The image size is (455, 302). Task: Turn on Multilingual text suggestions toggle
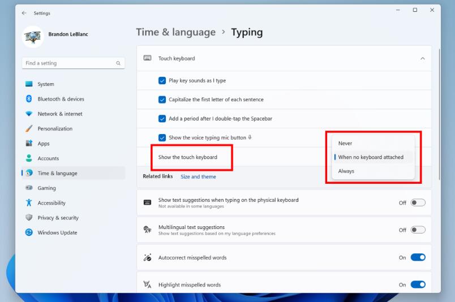point(418,230)
